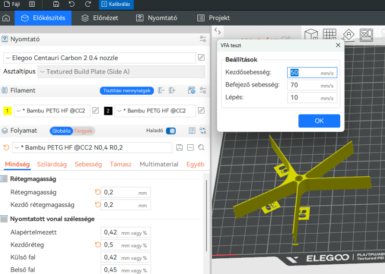Click the Lépés step field
Image resolution: width=385 pixels, height=274 pixels.
pos(312,98)
